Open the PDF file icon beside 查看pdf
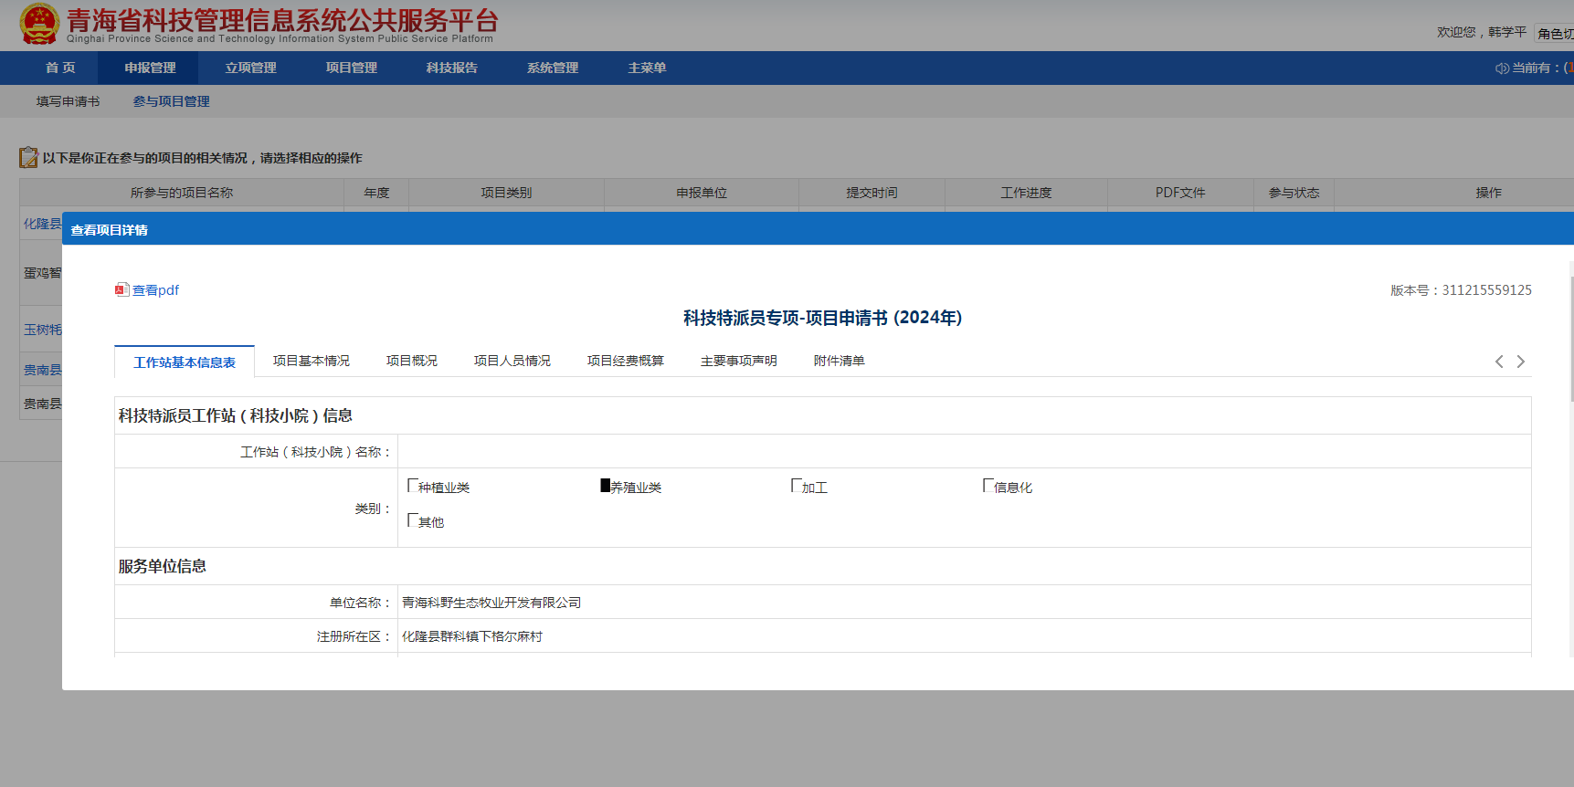 pos(121,290)
